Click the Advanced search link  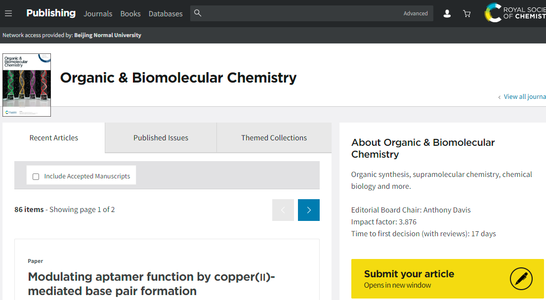tap(416, 13)
